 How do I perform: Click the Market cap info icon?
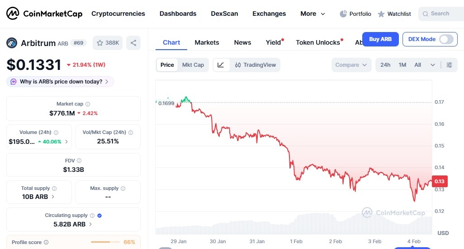point(88,104)
